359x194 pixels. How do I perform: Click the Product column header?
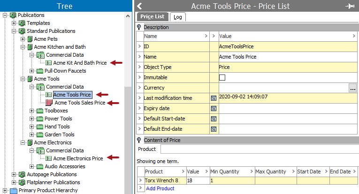165,172
